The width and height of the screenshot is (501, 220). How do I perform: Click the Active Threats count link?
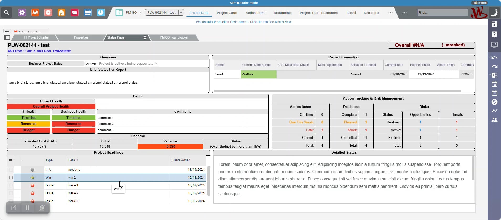coord(457,130)
